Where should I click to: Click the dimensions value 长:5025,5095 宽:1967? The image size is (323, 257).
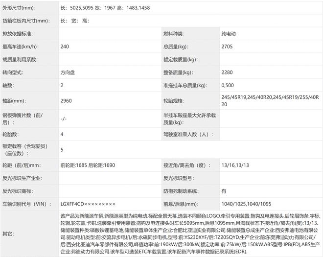[x=88, y=8]
